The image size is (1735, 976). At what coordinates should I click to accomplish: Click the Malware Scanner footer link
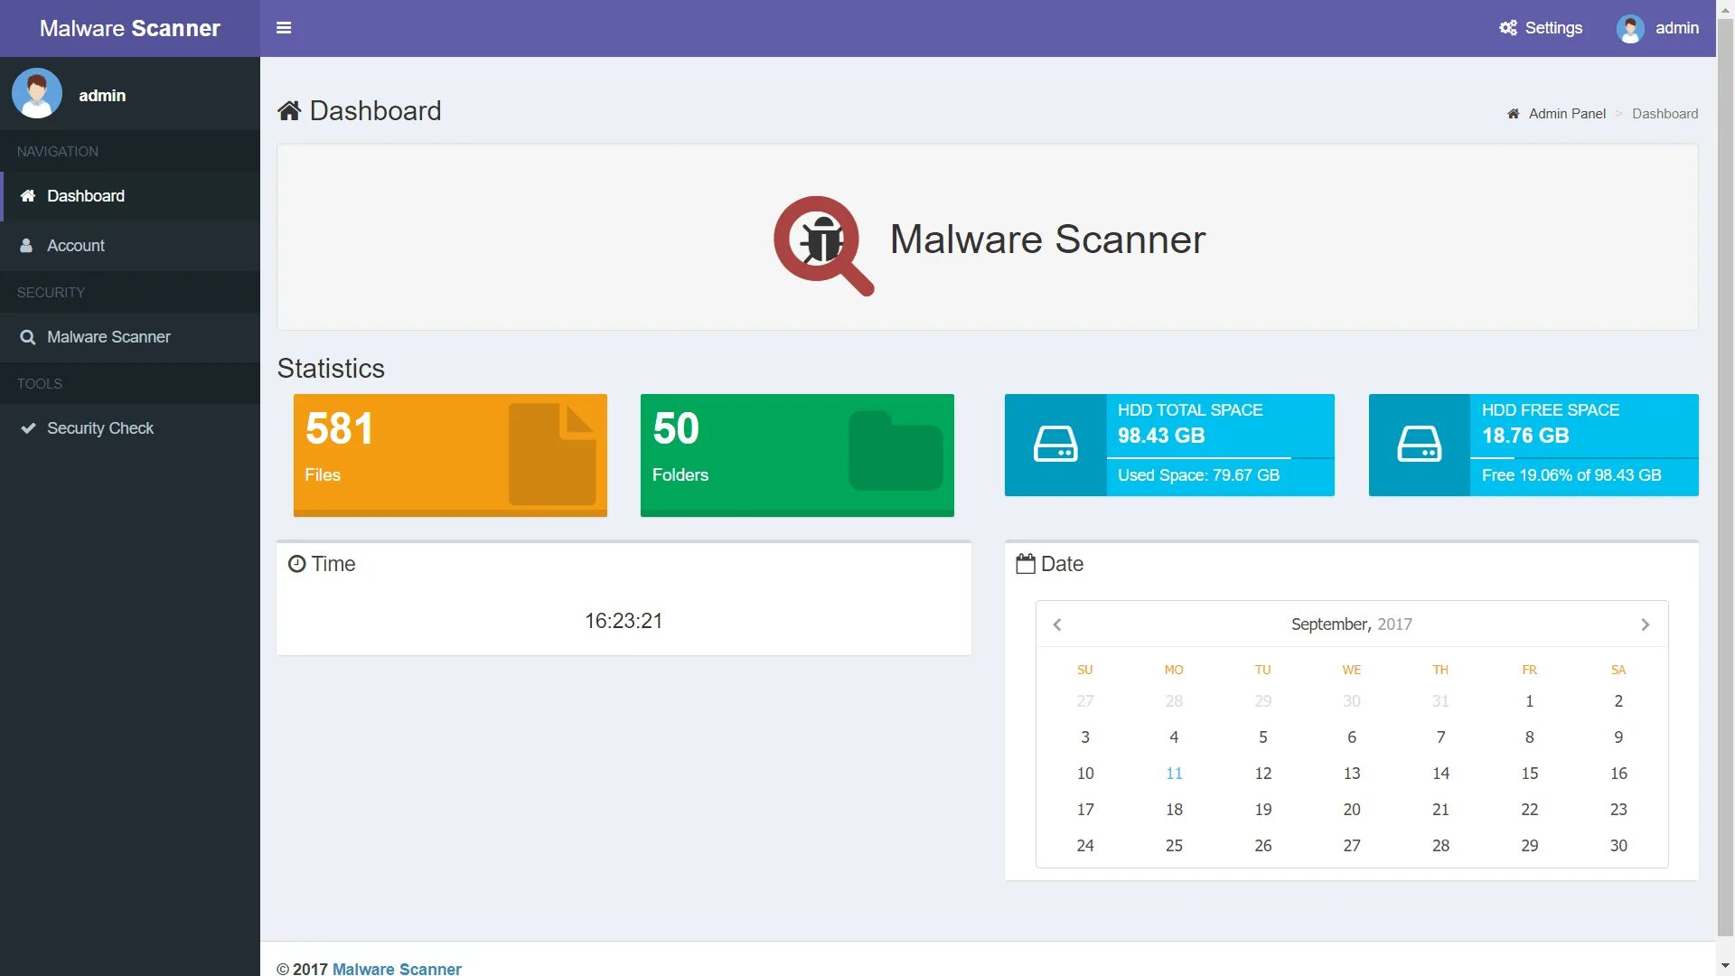(x=397, y=969)
